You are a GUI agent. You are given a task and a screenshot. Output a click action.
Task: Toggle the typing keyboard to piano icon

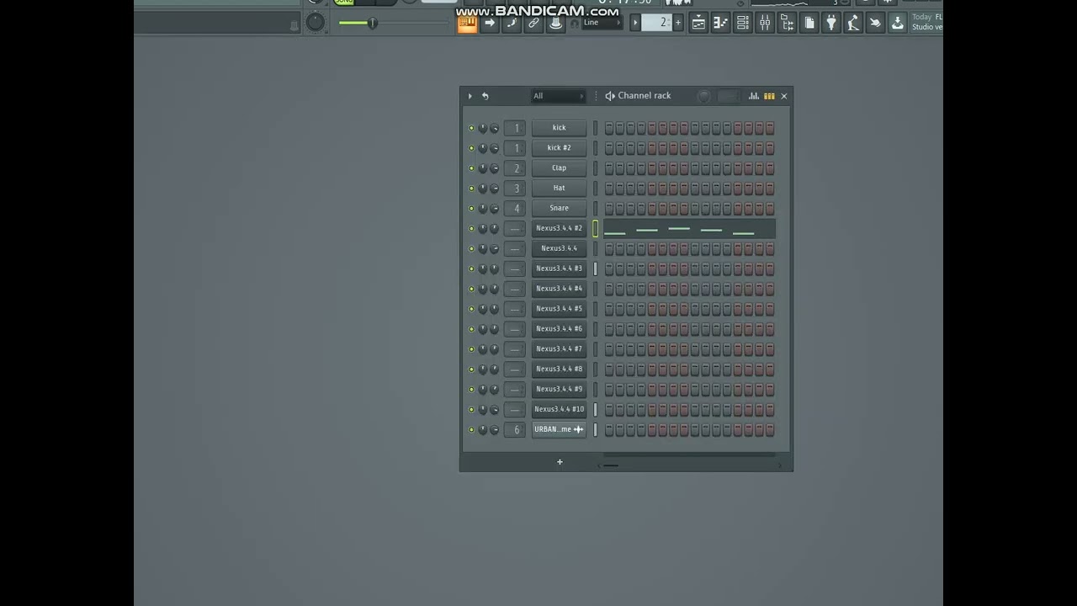(x=468, y=24)
